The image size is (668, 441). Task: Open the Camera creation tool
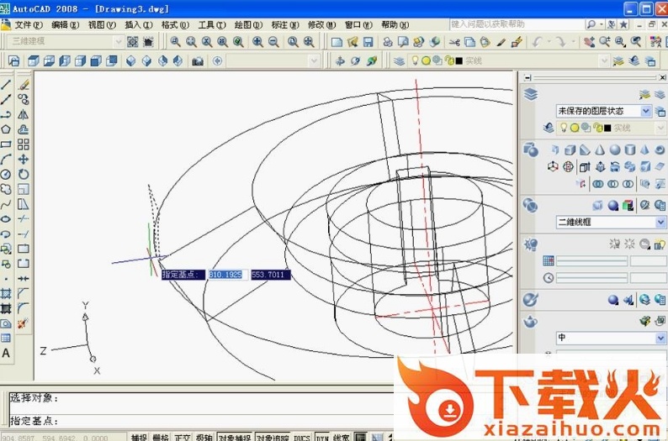coord(197,61)
